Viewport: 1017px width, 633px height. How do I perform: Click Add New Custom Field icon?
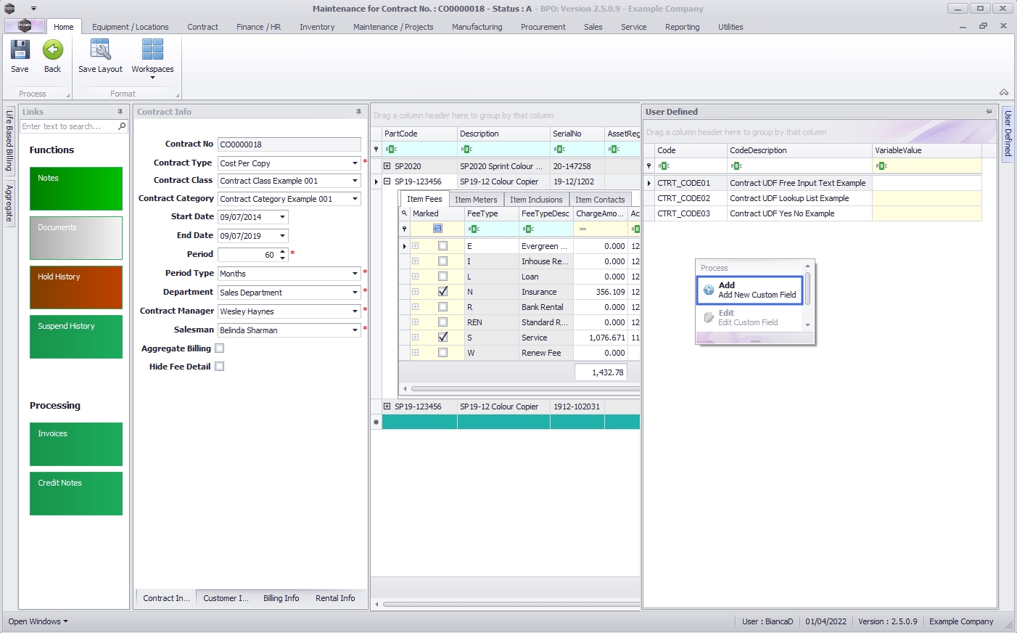[709, 290]
